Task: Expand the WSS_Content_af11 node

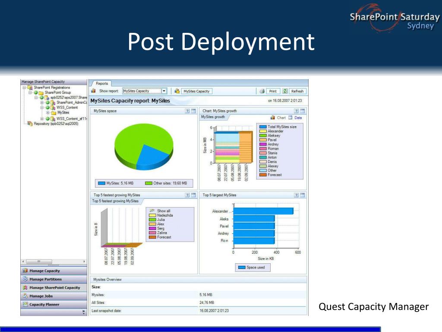Action: pyautogui.click(x=42, y=118)
